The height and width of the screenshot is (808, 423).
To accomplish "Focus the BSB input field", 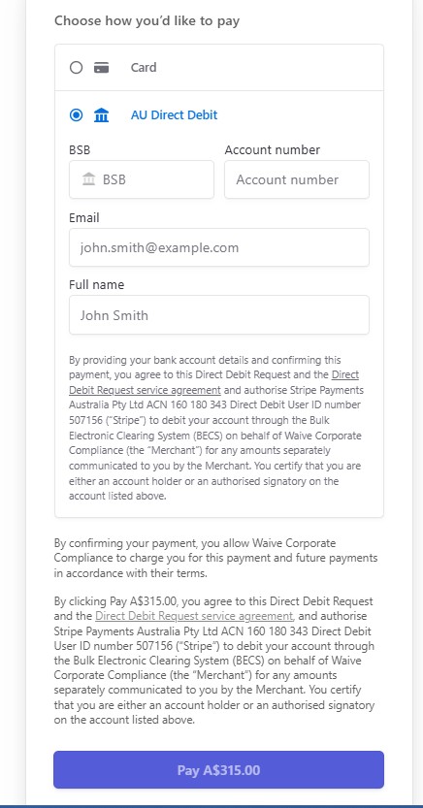I will [x=142, y=179].
